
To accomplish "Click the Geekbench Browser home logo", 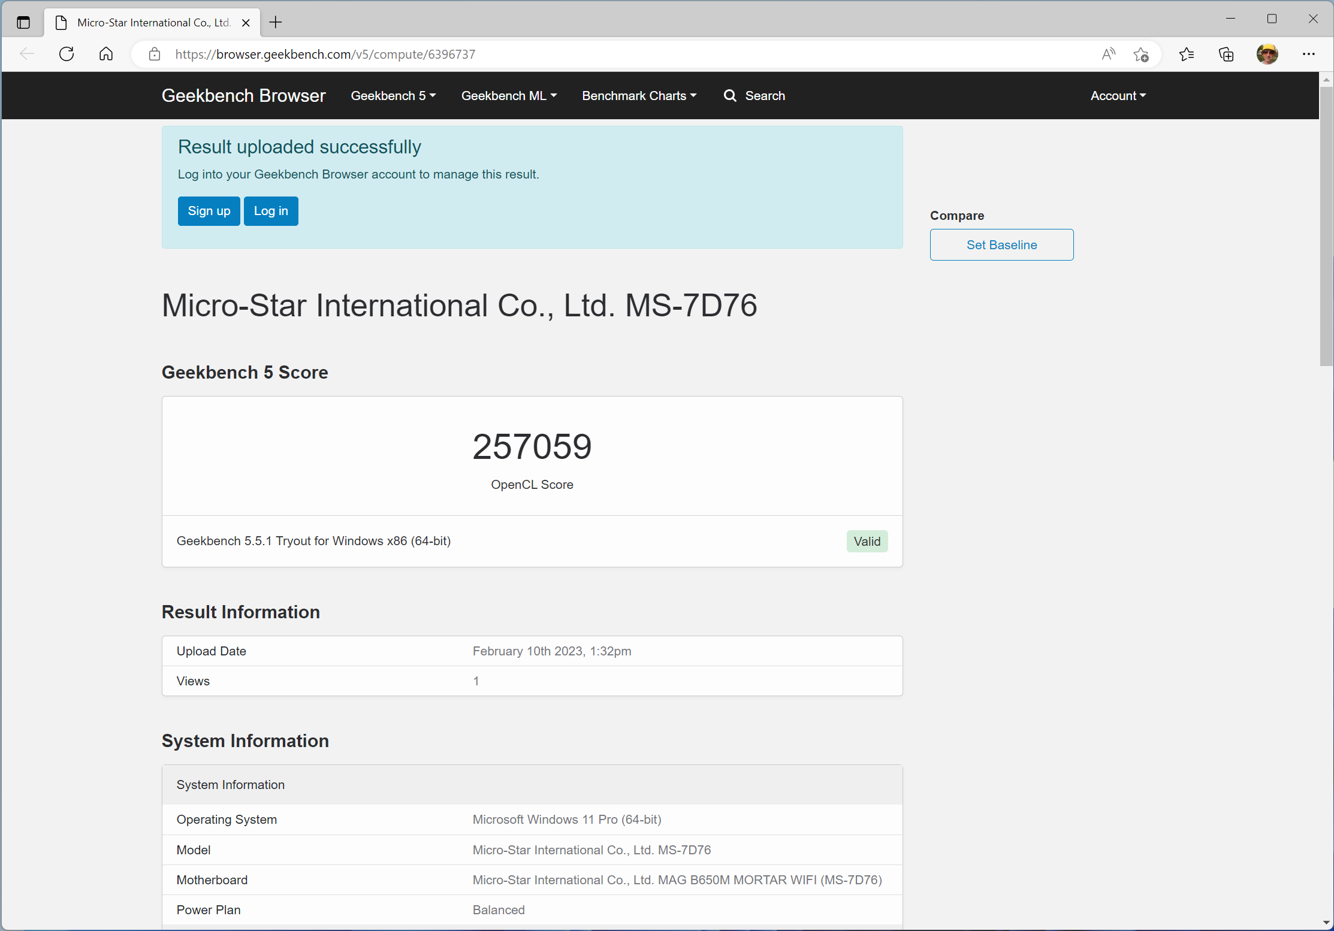I will [243, 95].
